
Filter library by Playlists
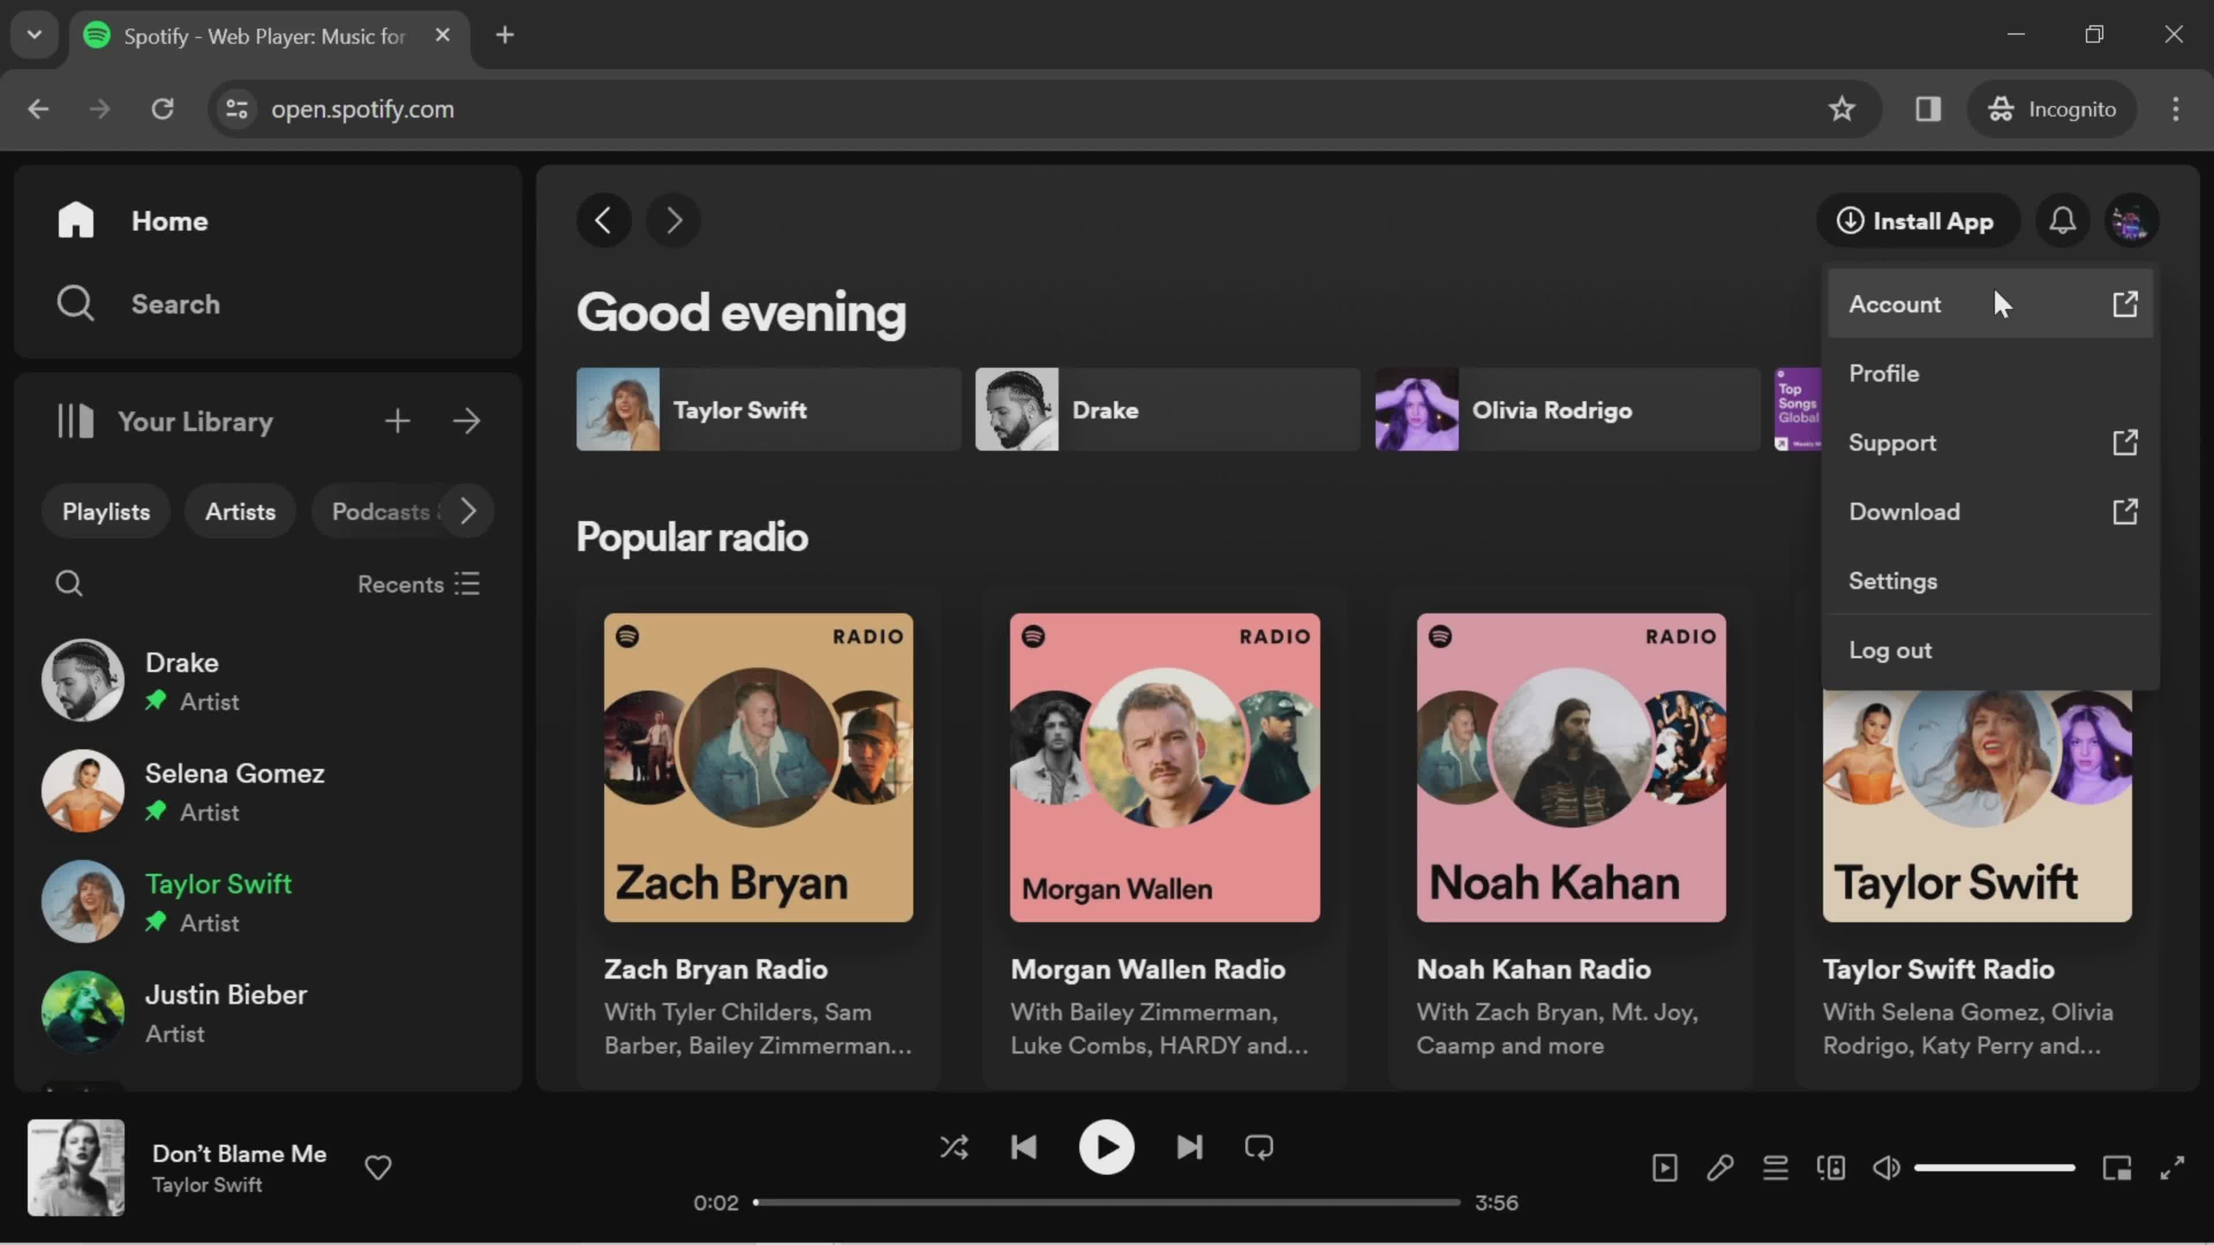106,511
